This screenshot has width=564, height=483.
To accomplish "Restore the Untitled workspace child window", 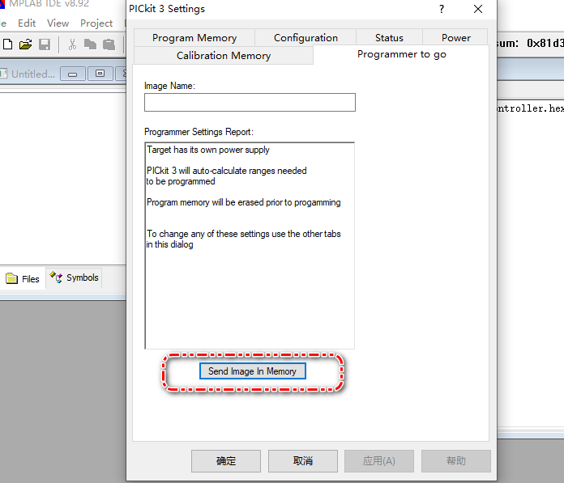I will pyautogui.click(x=100, y=74).
